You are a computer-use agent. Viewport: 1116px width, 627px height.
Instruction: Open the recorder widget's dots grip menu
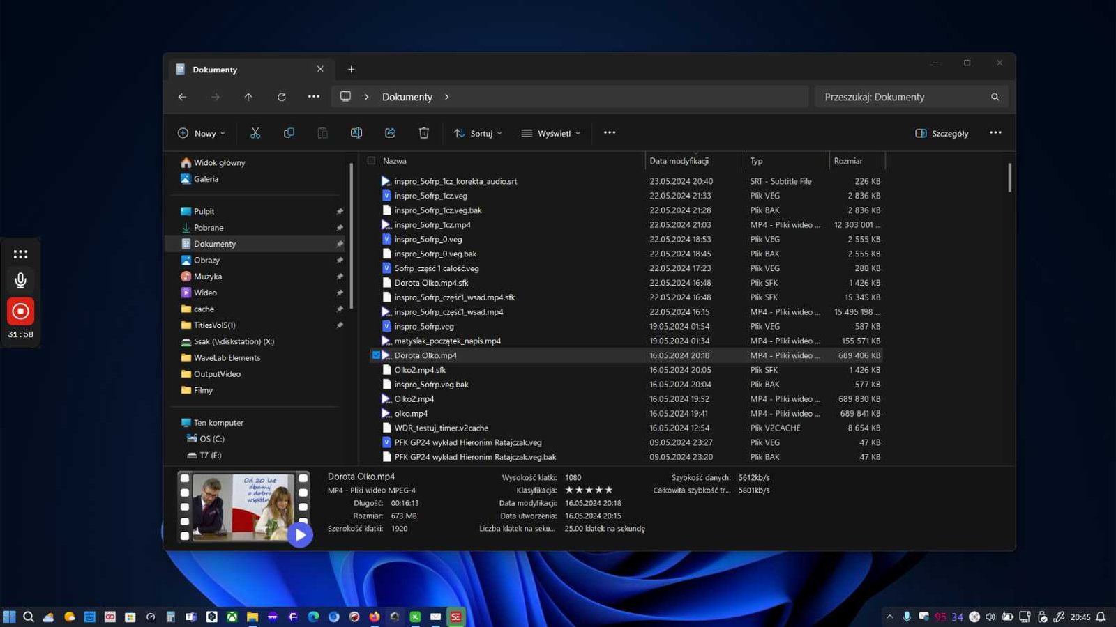[21, 254]
